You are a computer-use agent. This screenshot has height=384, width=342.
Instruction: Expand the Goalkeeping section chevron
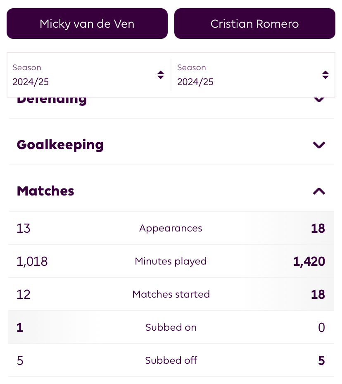pos(319,145)
